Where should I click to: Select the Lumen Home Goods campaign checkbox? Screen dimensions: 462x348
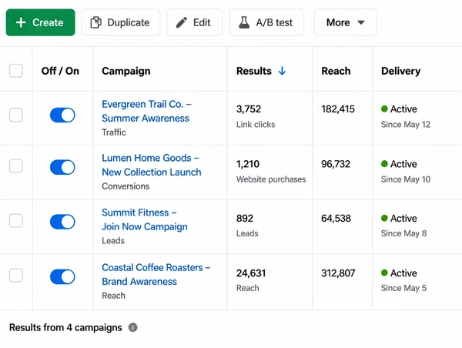pos(16,166)
